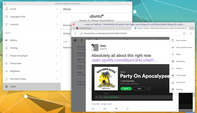Click the Twitter Moments lightning icon

click(x=82, y=40)
